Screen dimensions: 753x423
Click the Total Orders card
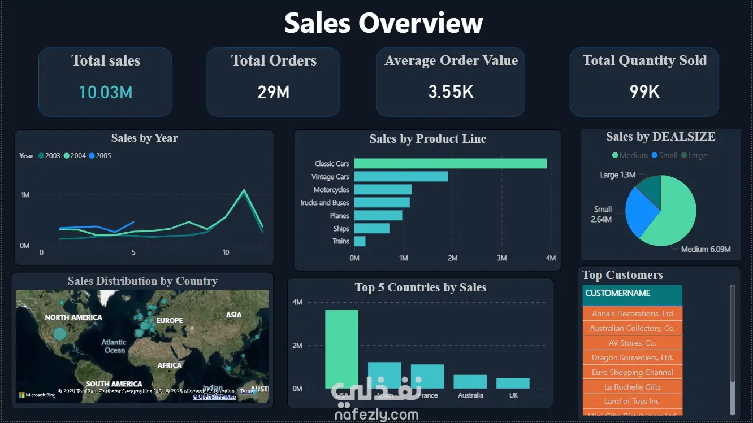pyautogui.click(x=274, y=82)
